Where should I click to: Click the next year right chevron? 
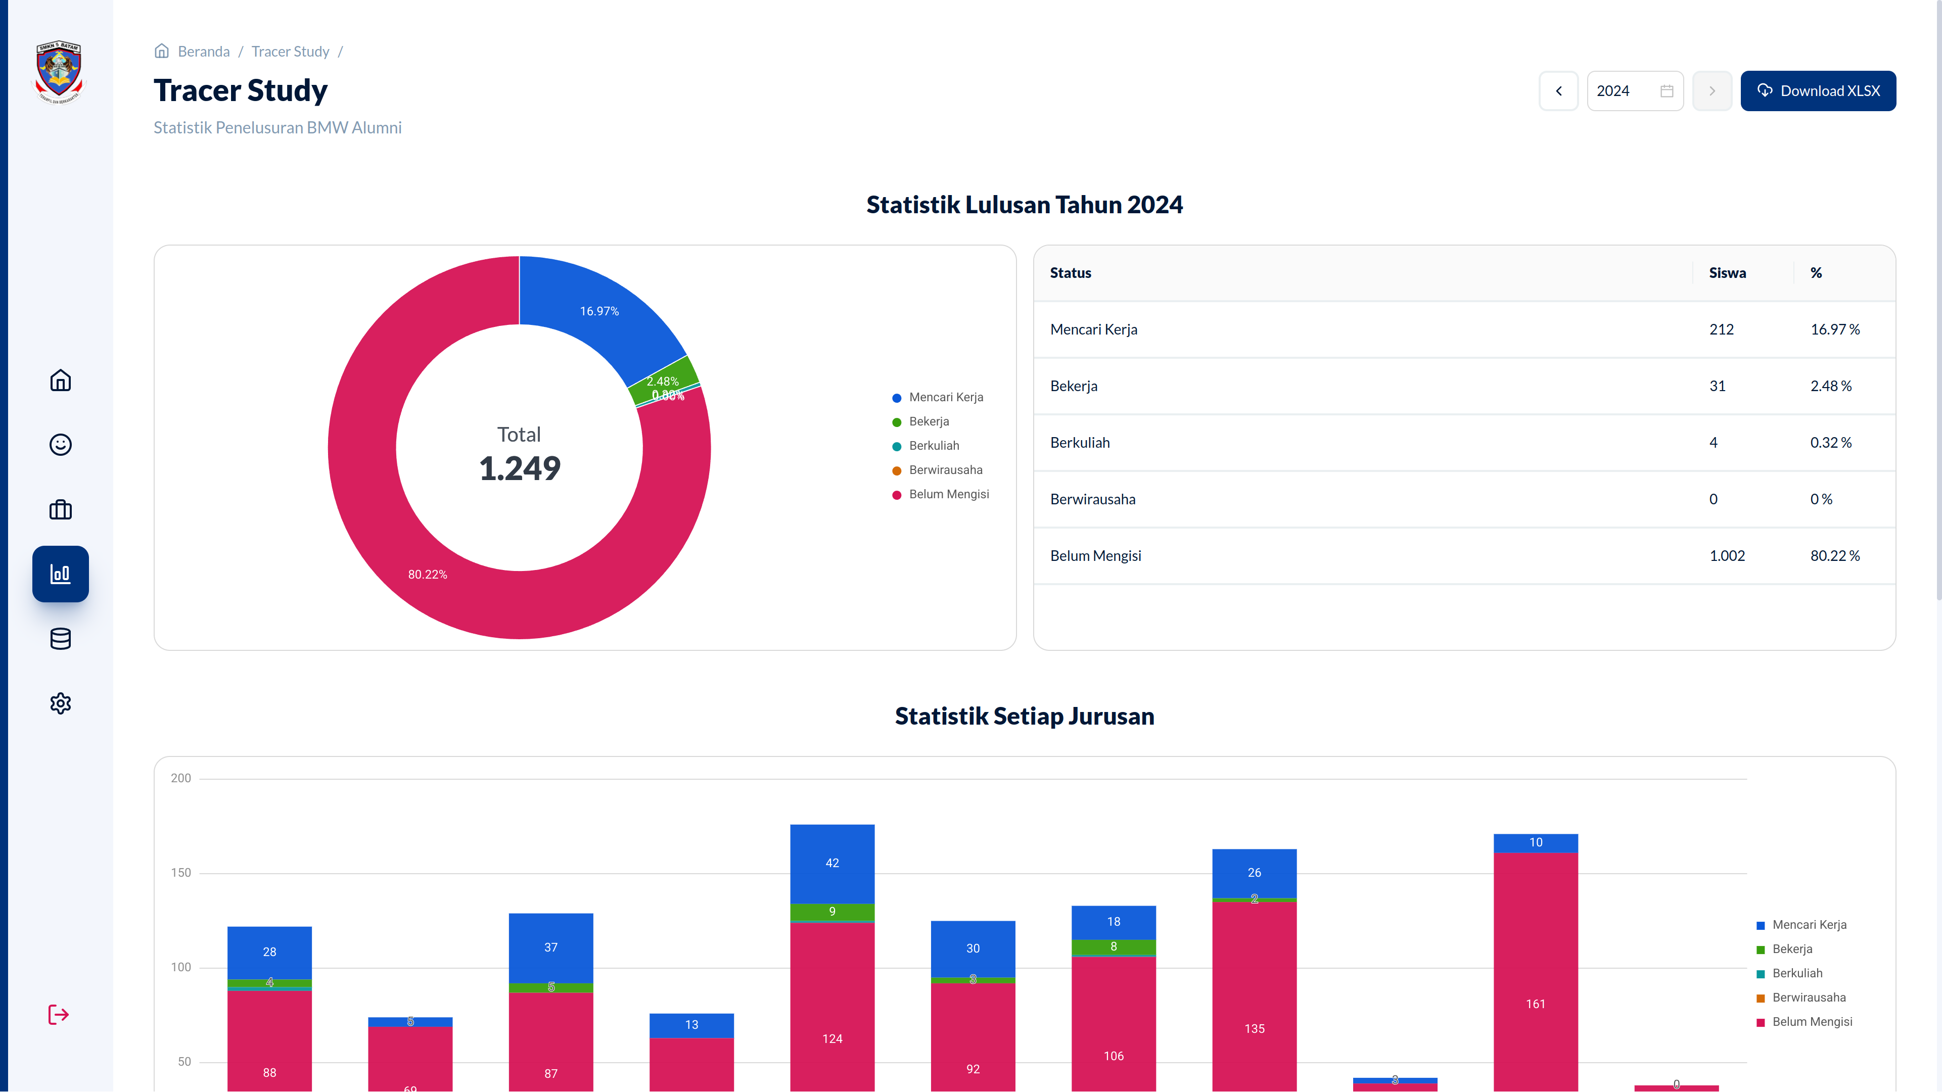pyautogui.click(x=1712, y=91)
